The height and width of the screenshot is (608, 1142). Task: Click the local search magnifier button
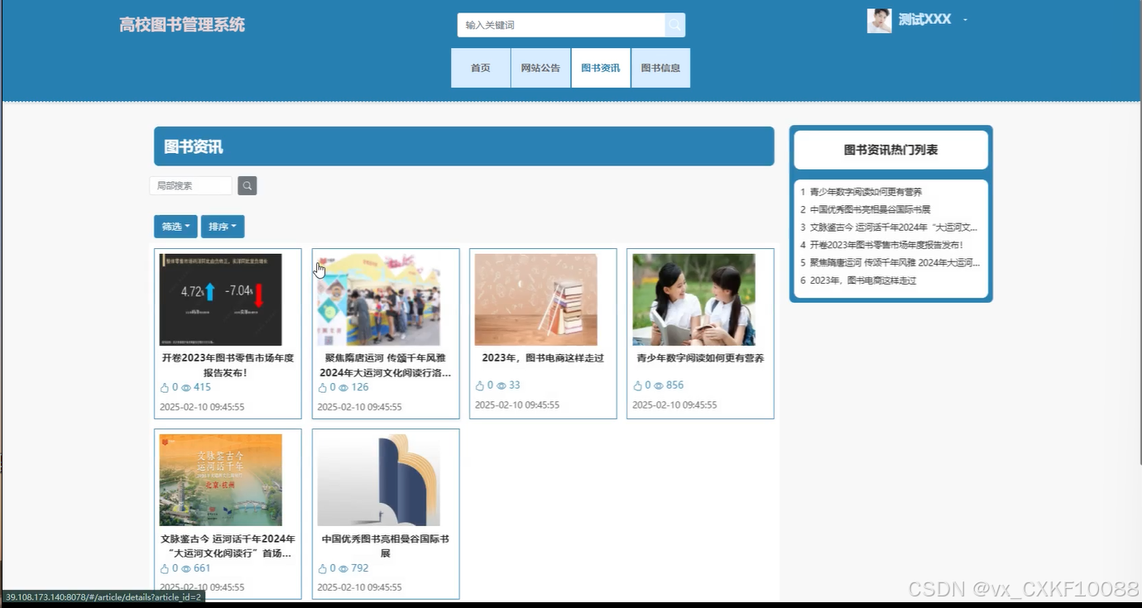247,185
